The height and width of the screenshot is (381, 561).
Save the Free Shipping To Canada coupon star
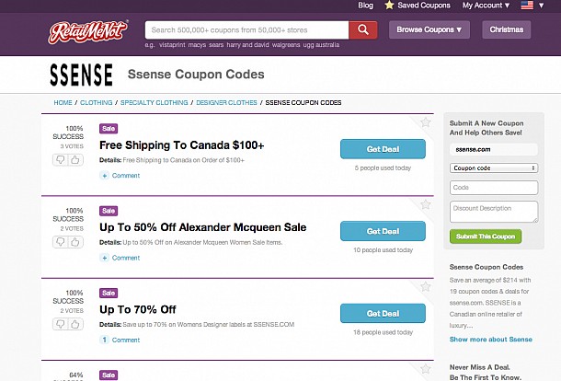(x=426, y=122)
